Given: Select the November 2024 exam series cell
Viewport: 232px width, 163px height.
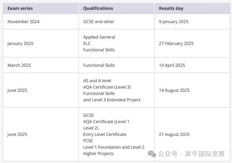Looking at the screenshot, I should 41,22.
